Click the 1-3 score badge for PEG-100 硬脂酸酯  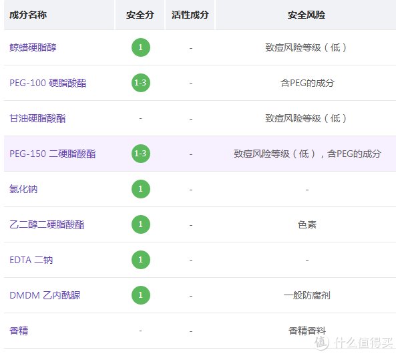[x=141, y=83]
